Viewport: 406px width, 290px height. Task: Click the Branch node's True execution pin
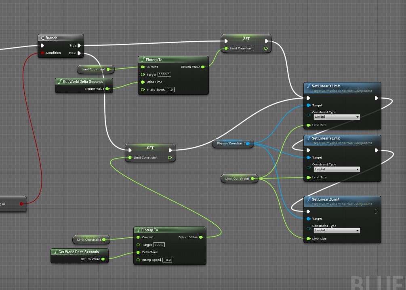79,46
